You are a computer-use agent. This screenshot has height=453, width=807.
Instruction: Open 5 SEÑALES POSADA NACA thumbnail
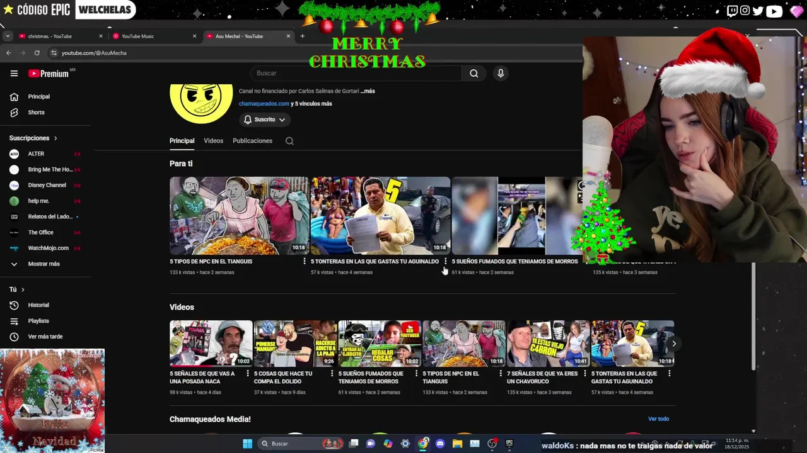tap(211, 344)
